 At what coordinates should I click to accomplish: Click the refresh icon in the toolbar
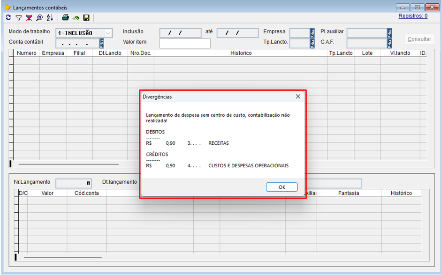click(x=8, y=17)
